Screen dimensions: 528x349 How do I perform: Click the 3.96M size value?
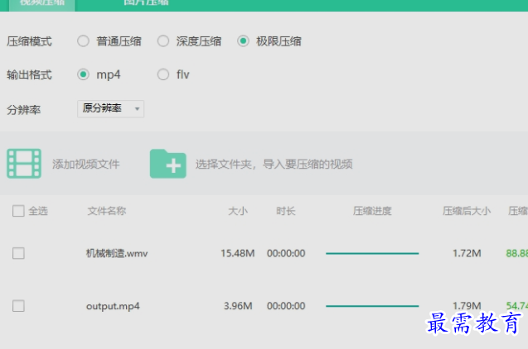[238, 306]
